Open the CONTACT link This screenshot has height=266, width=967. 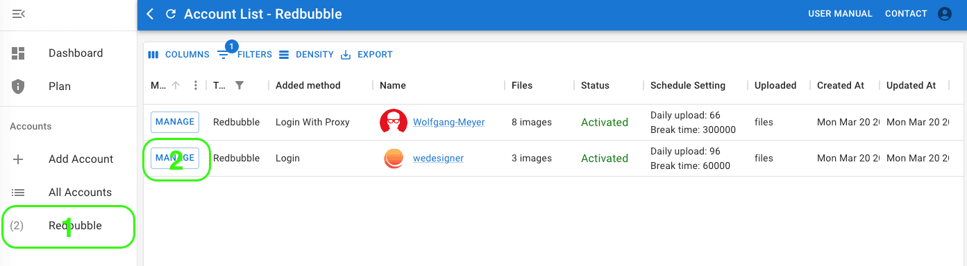[x=906, y=14]
